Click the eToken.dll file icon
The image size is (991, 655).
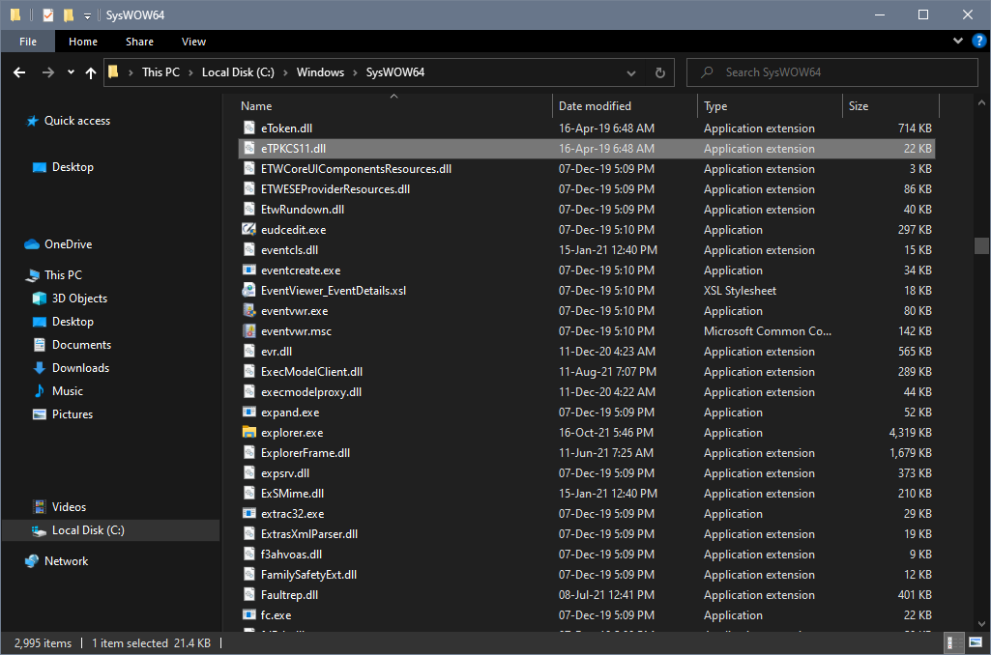(249, 128)
